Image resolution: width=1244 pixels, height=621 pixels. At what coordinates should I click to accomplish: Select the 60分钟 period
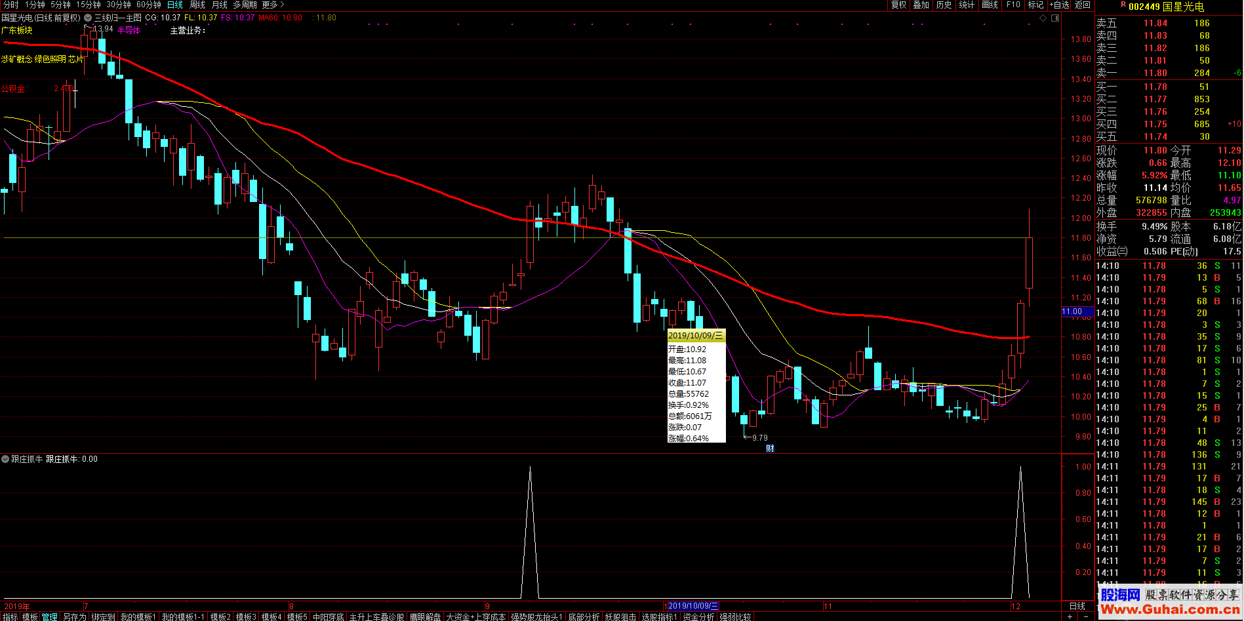[149, 5]
